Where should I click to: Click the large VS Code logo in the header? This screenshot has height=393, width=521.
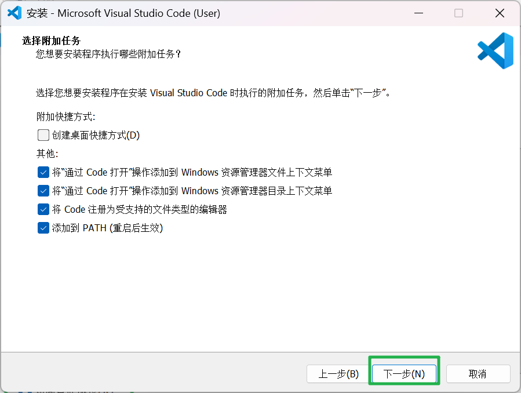pyautogui.click(x=496, y=50)
